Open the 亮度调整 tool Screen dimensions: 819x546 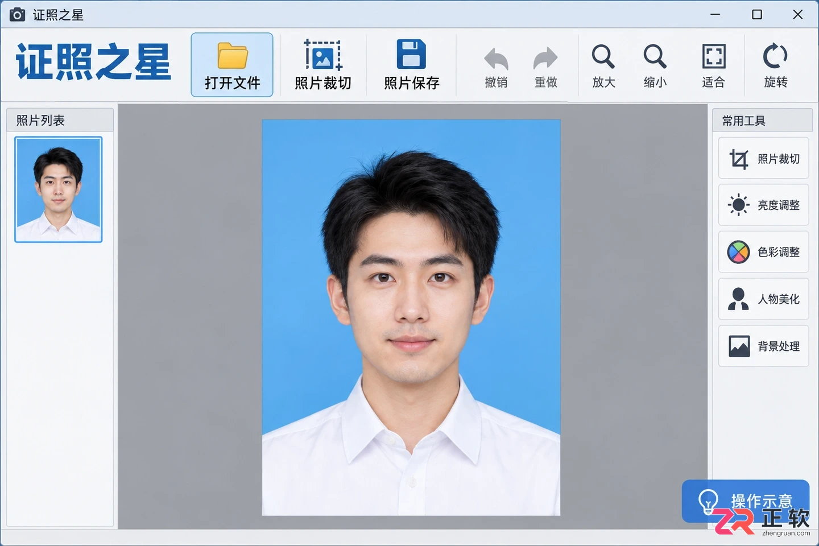coord(763,205)
